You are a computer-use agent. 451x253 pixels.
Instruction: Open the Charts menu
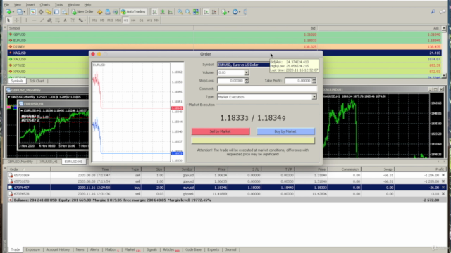pyautogui.click(x=44, y=5)
